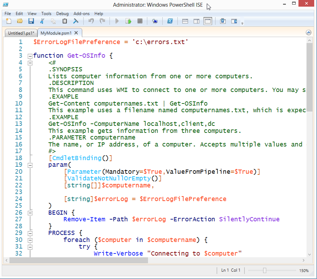Close the MyModule.psm1 tab
317x279 pixels.
point(76,33)
